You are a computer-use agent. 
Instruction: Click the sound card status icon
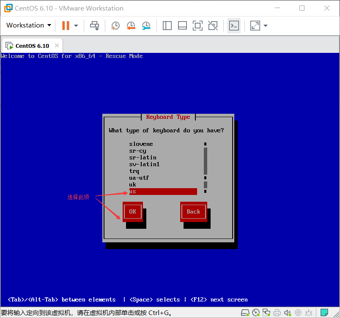pyautogui.click(x=288, y=313)
